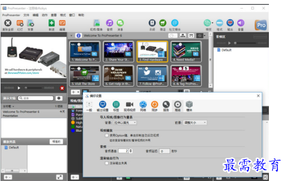Play audio in the audio bin panel
The height and width of the screenshot is (181, 285).
click(229, 43)
